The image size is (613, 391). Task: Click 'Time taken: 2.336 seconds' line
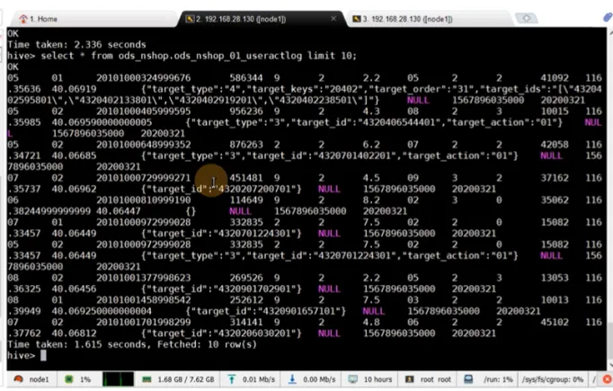pyautogui.click(x=76, y=45)
